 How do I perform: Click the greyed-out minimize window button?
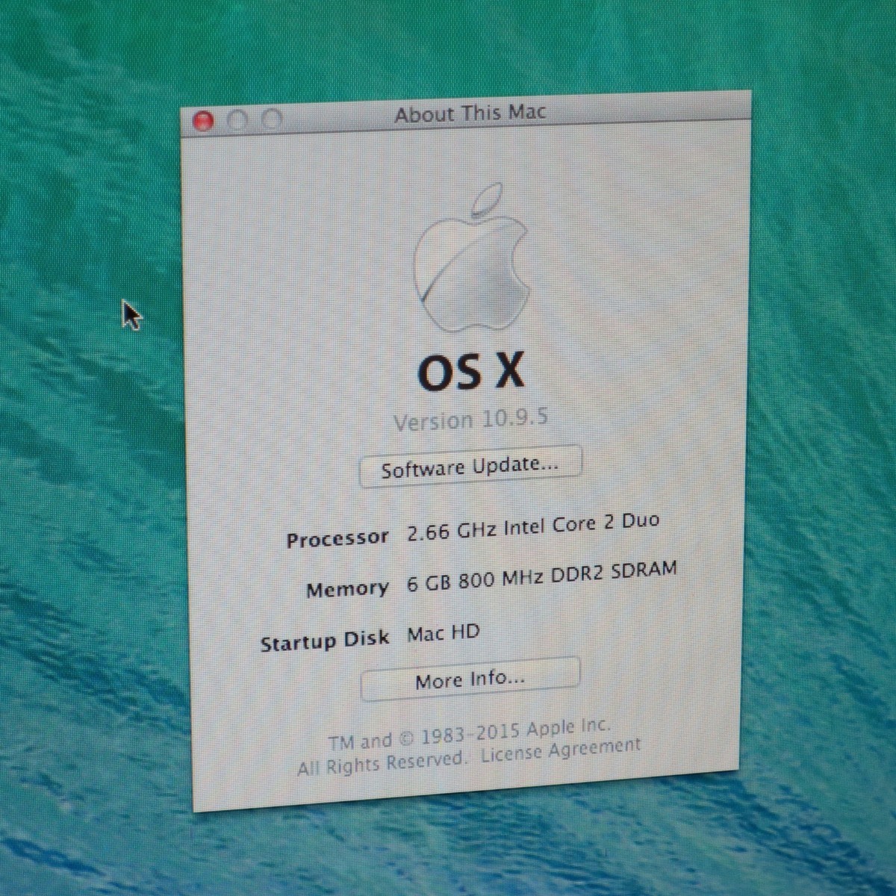[237, 120]
